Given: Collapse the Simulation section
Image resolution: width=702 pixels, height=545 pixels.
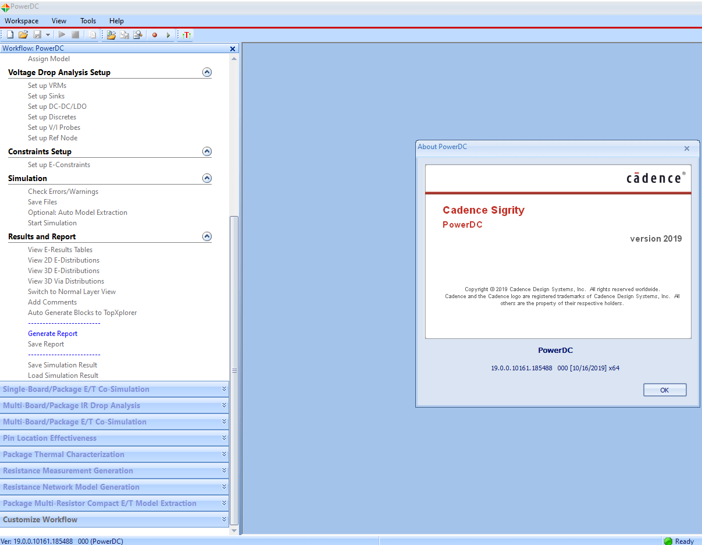Looking at the screenshot, I should [206, 178].
